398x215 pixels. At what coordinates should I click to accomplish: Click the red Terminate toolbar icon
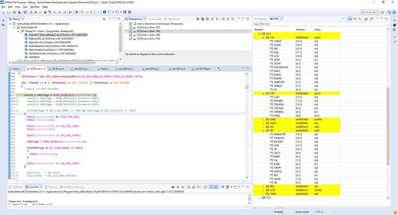(x=45, y=12)
